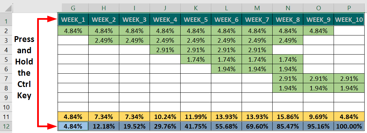Screen dimensions: 367x133
Task: Click the WEEK_5 header cell
Action: [196, 20]
